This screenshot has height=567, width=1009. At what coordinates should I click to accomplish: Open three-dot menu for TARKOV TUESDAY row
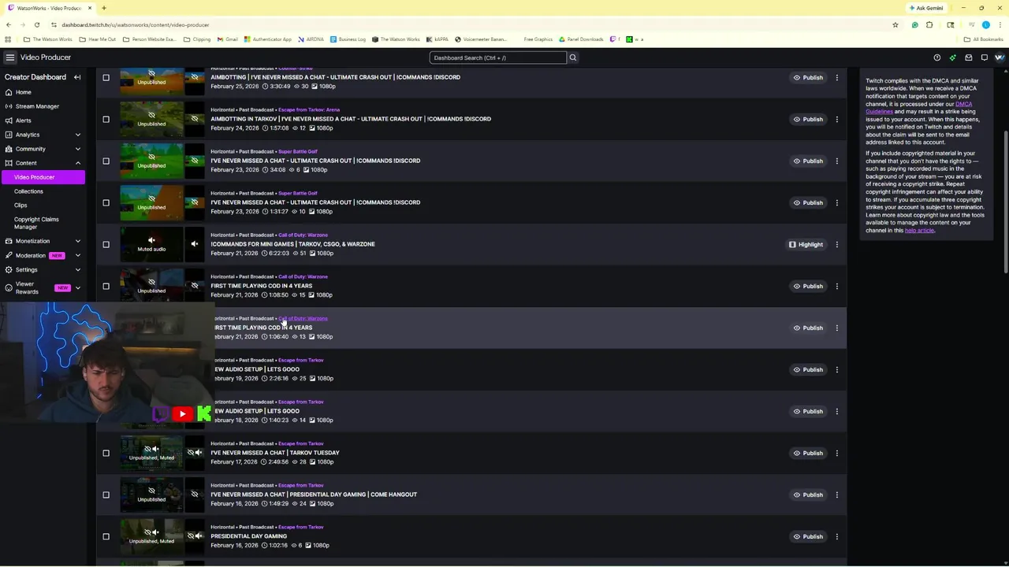tap(837, 453)
